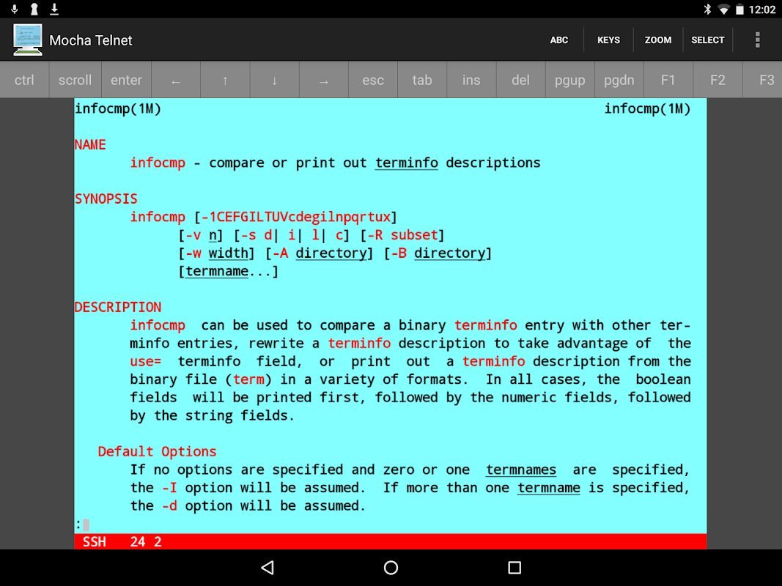Tap the microphone status icon
Image resolution: width=782 pixels, height=586 pixels.
pos(15,9)
